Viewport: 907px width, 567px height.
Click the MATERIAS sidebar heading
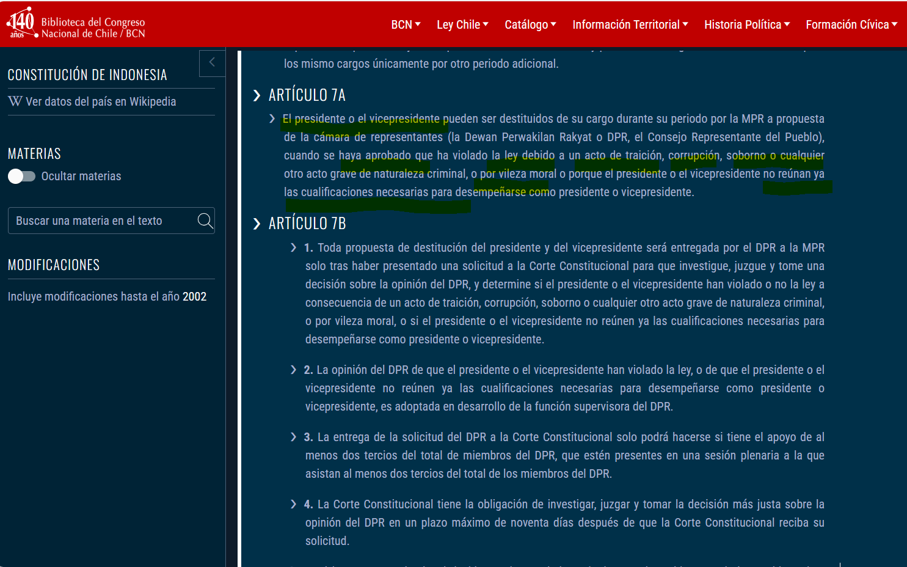point(34,153)
